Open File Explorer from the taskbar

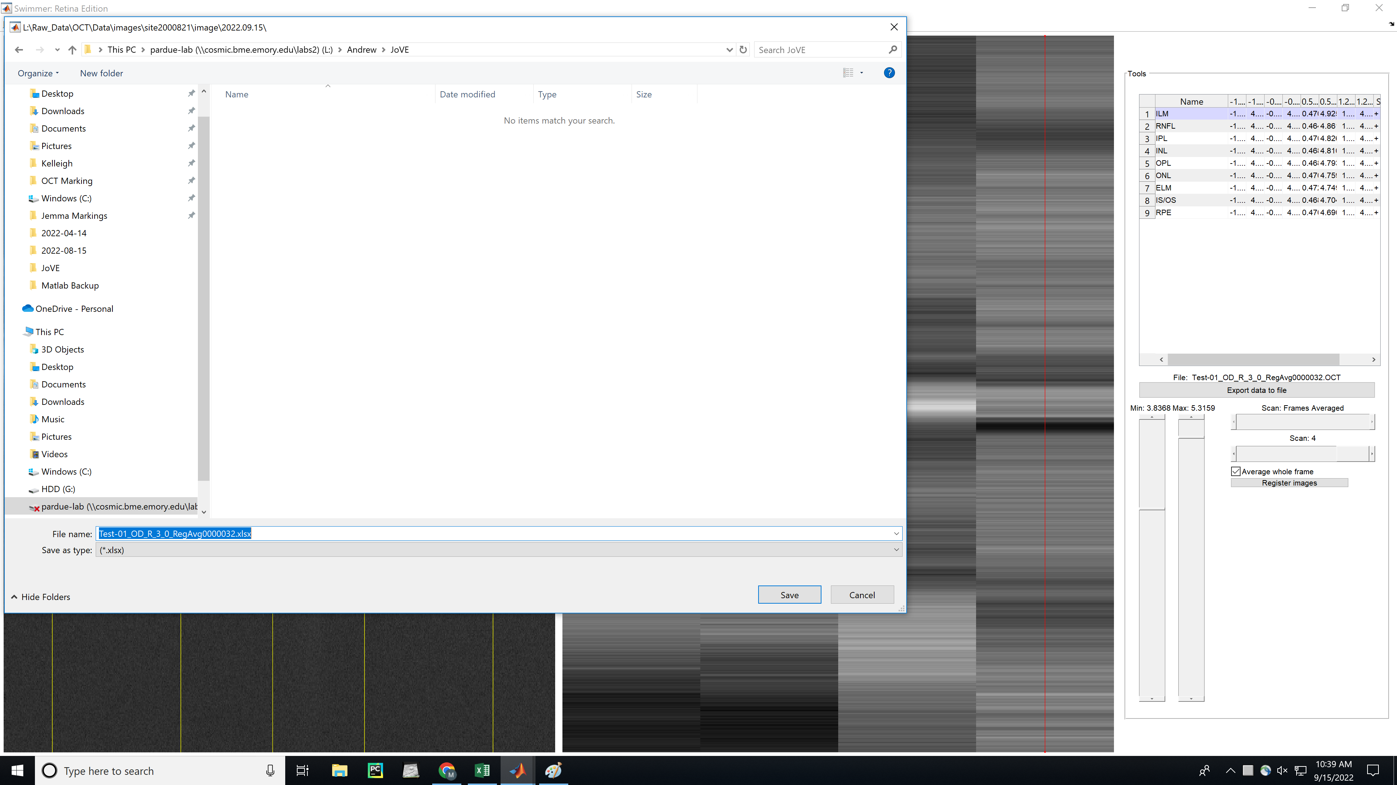pyautogui.click(x=339, y=770)
